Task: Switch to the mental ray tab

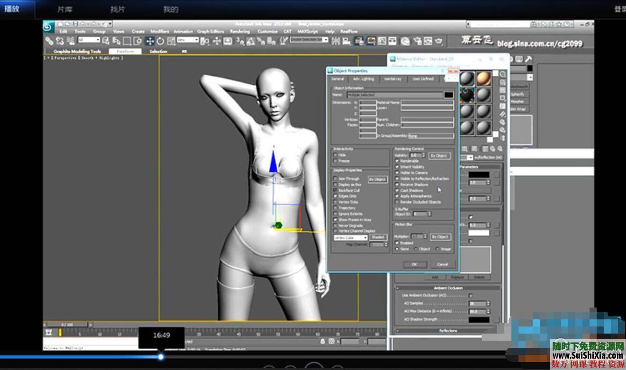Action: click(393, 79)
